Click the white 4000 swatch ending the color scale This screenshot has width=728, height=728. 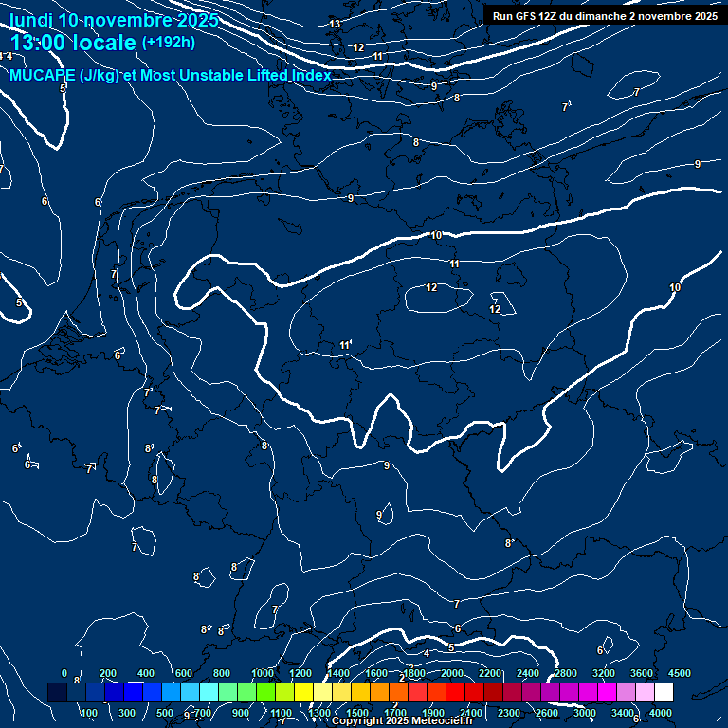(x=664, y=692)
